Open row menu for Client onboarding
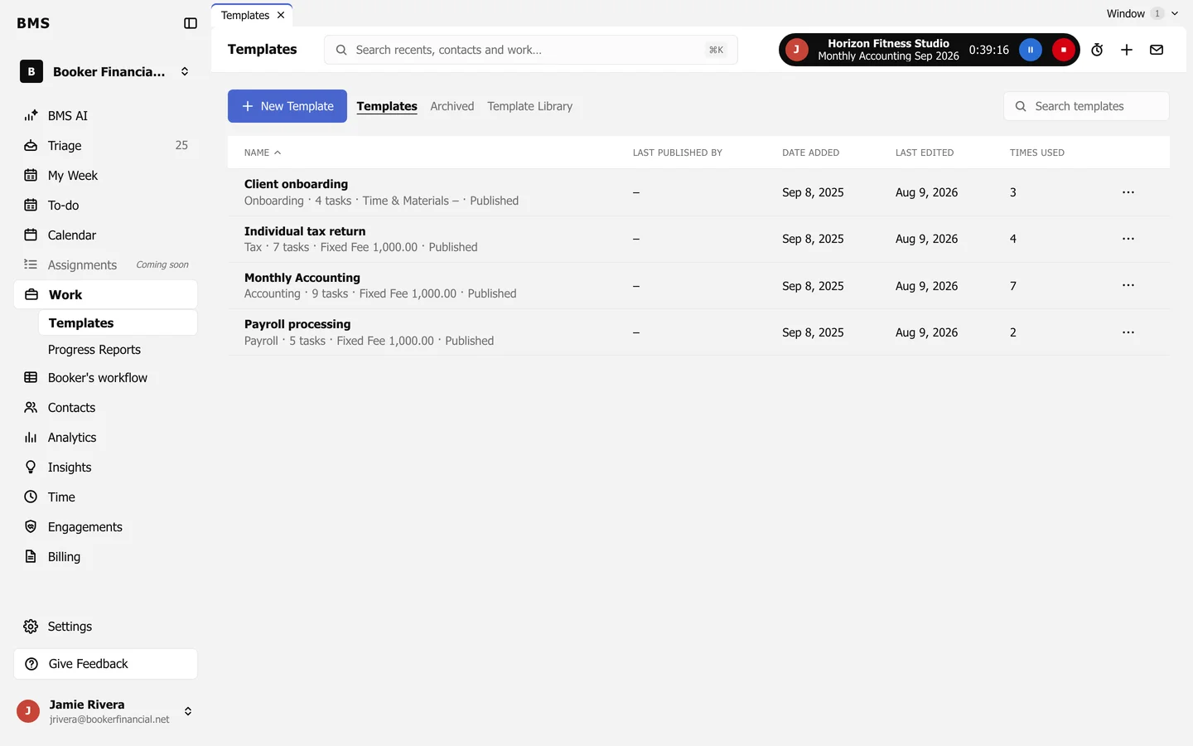Image resolution: width=1193 pixels, height=746 pixels. click(1128, 192)
